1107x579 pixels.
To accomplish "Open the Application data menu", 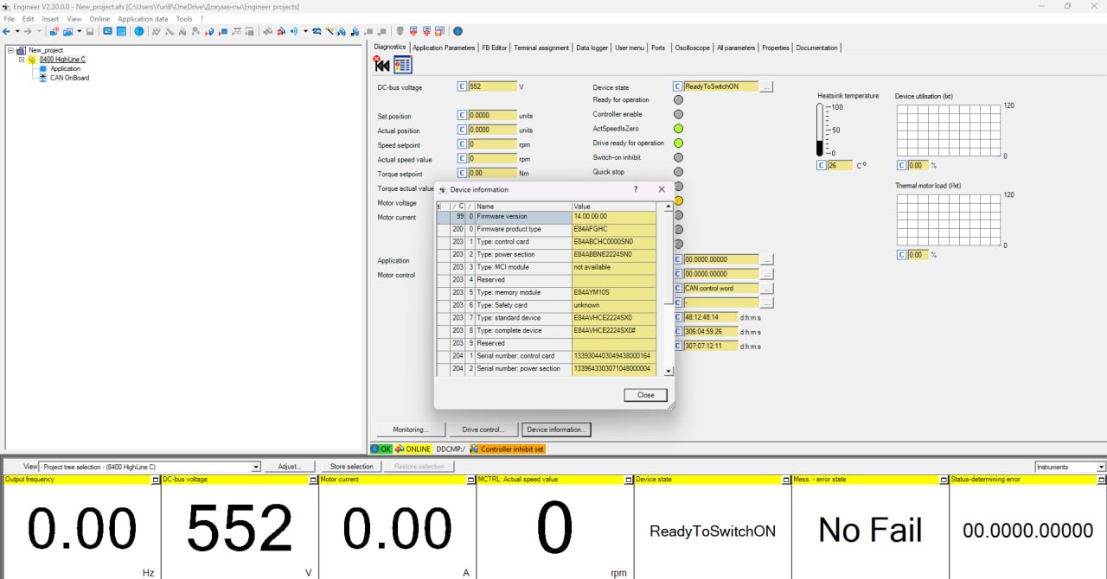I will (x=143, y=18).
